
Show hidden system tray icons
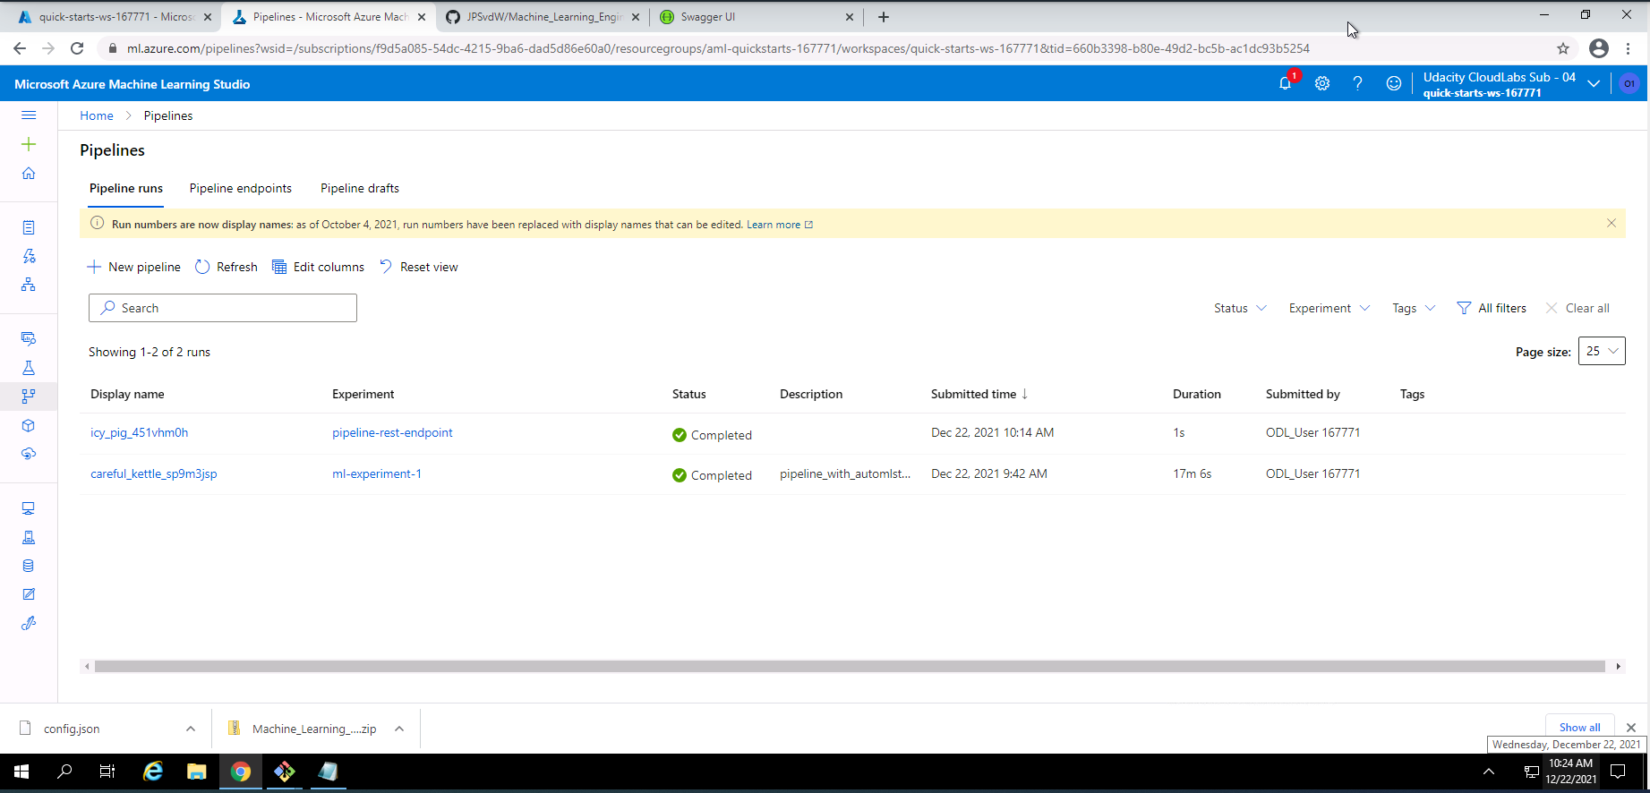[1489, 772]
